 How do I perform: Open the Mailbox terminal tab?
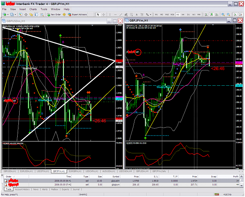click(x=55, y=190)
